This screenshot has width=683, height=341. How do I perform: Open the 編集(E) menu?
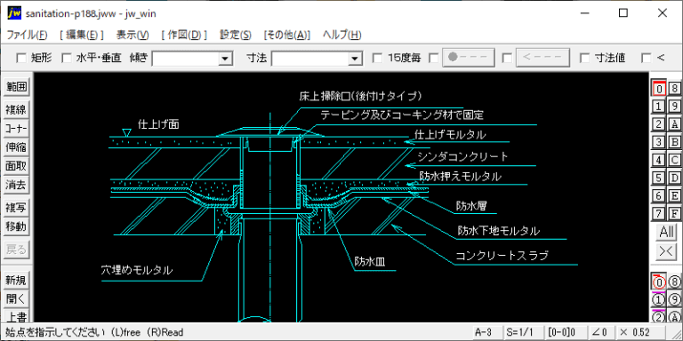[82, 35]
